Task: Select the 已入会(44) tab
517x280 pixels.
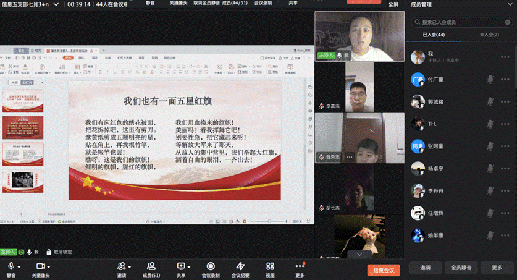Action: coord(434,35)
